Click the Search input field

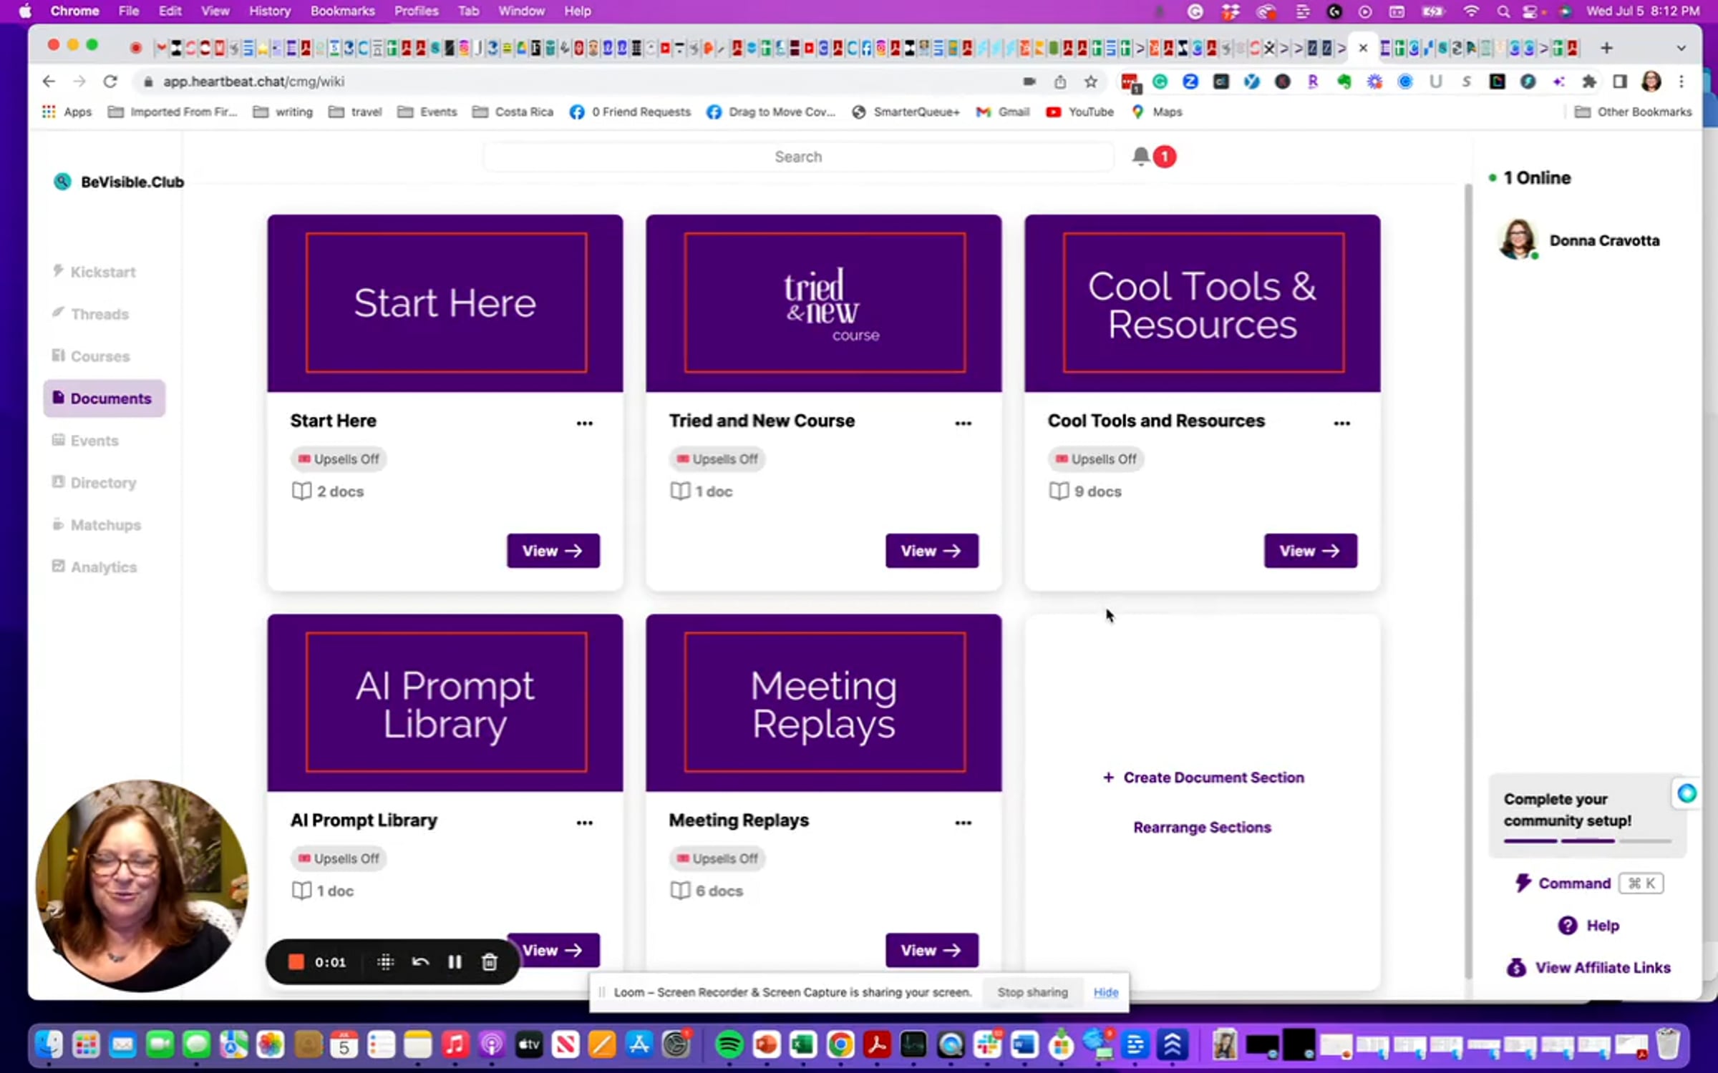[x=797, y=157]
